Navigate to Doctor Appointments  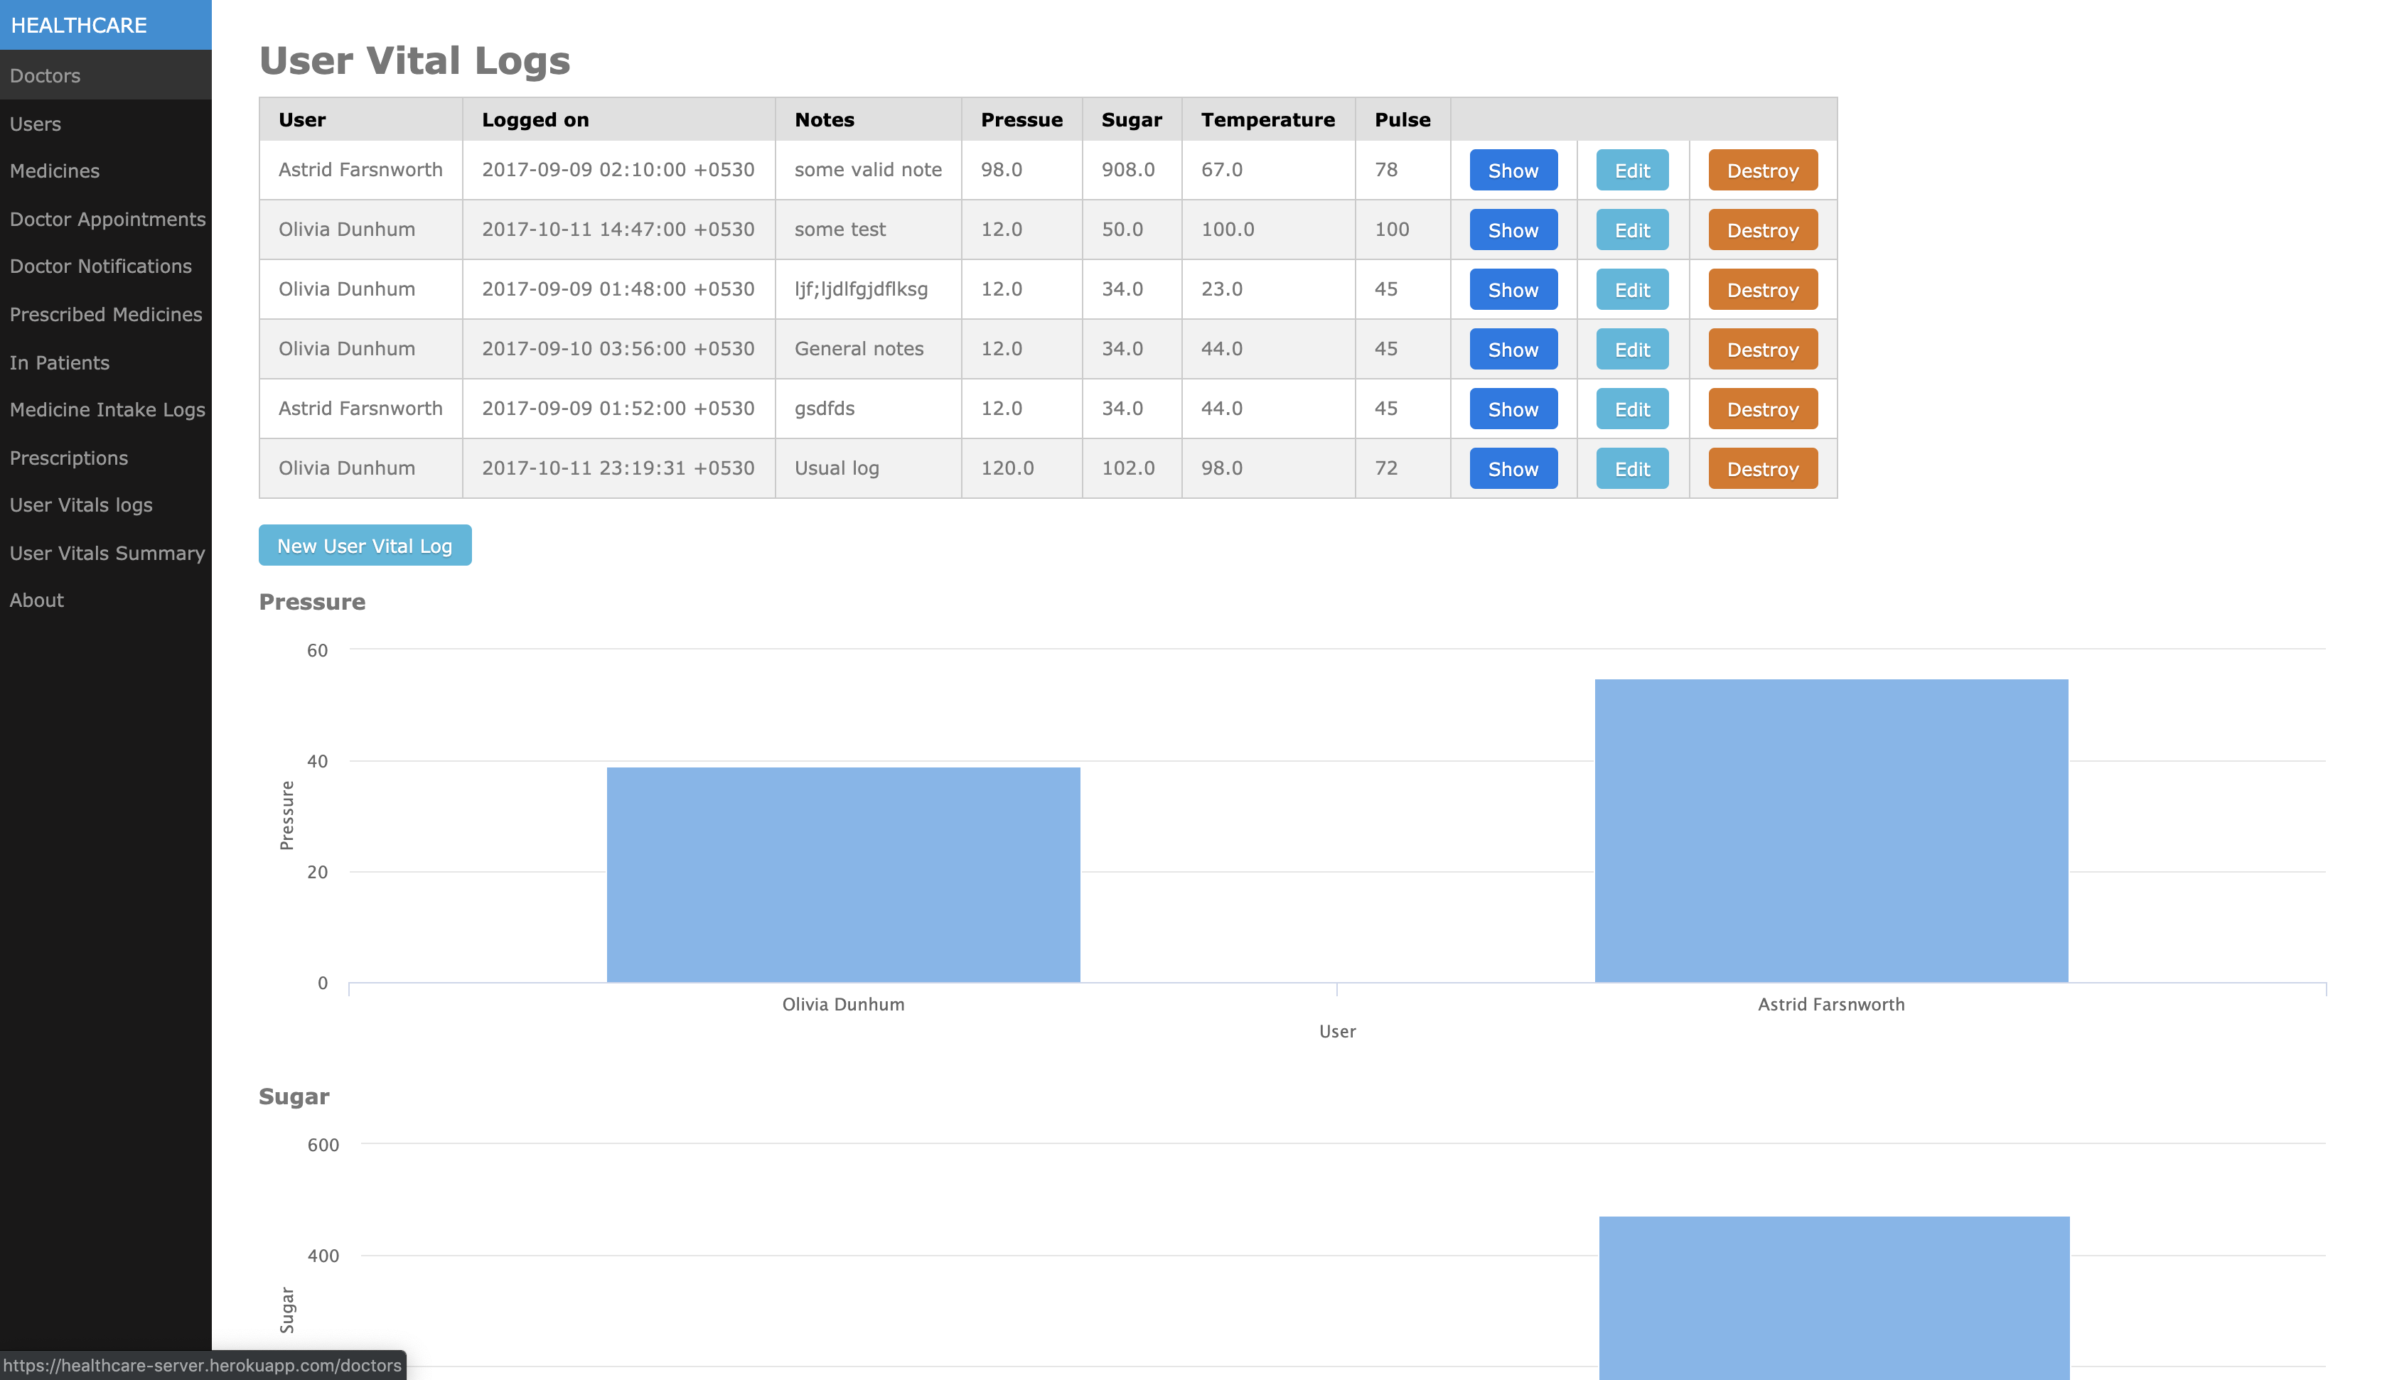click(x=107, y=220)
